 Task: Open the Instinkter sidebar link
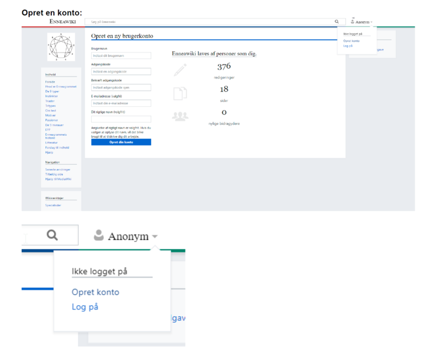tap(51, 96)
